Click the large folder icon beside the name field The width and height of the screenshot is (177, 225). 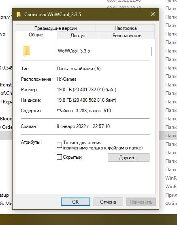pyautogui.click(x=27, y=51)
